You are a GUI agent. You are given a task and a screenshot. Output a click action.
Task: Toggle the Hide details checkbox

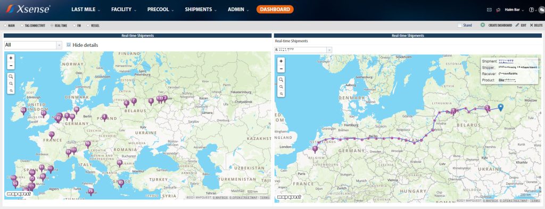pyautogui.click(x=69, y=45)
